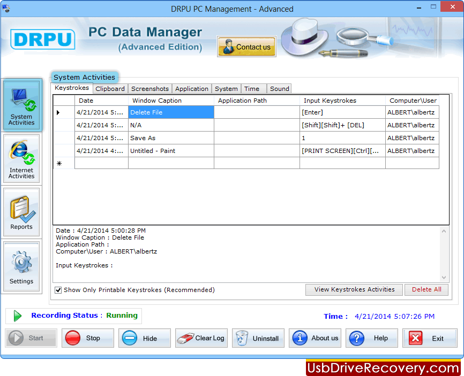Click the DRPU logo
464x376 pixels.
pos(43,39)
